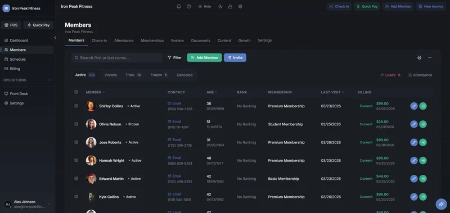
Task: Check in Hannah Wright with the green icon
Action: [x=423, y=161]
